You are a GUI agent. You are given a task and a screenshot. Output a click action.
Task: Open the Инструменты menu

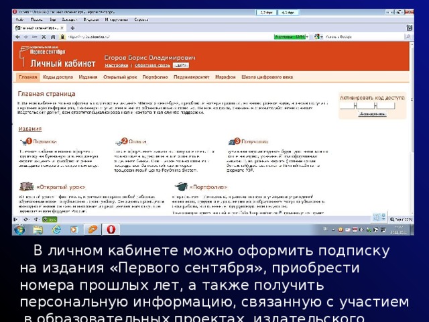click(116, 19)
